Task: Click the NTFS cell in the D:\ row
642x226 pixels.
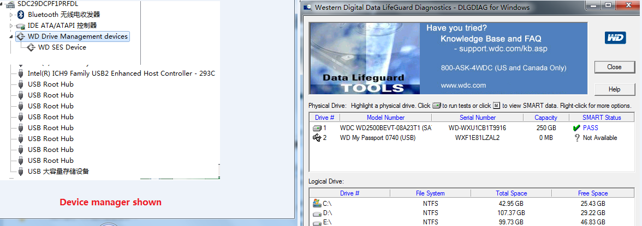Action: [x=430, y=213]
